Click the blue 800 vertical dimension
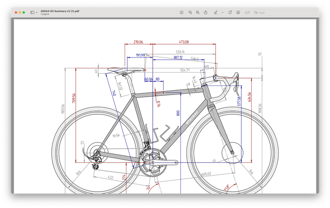The image size is (330, 208). pos(178,113)
